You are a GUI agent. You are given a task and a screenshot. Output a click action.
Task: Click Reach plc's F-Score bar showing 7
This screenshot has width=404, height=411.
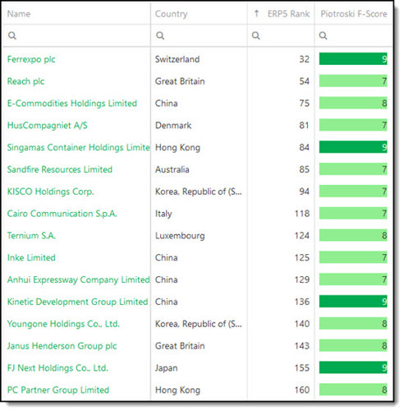point(353,81)
